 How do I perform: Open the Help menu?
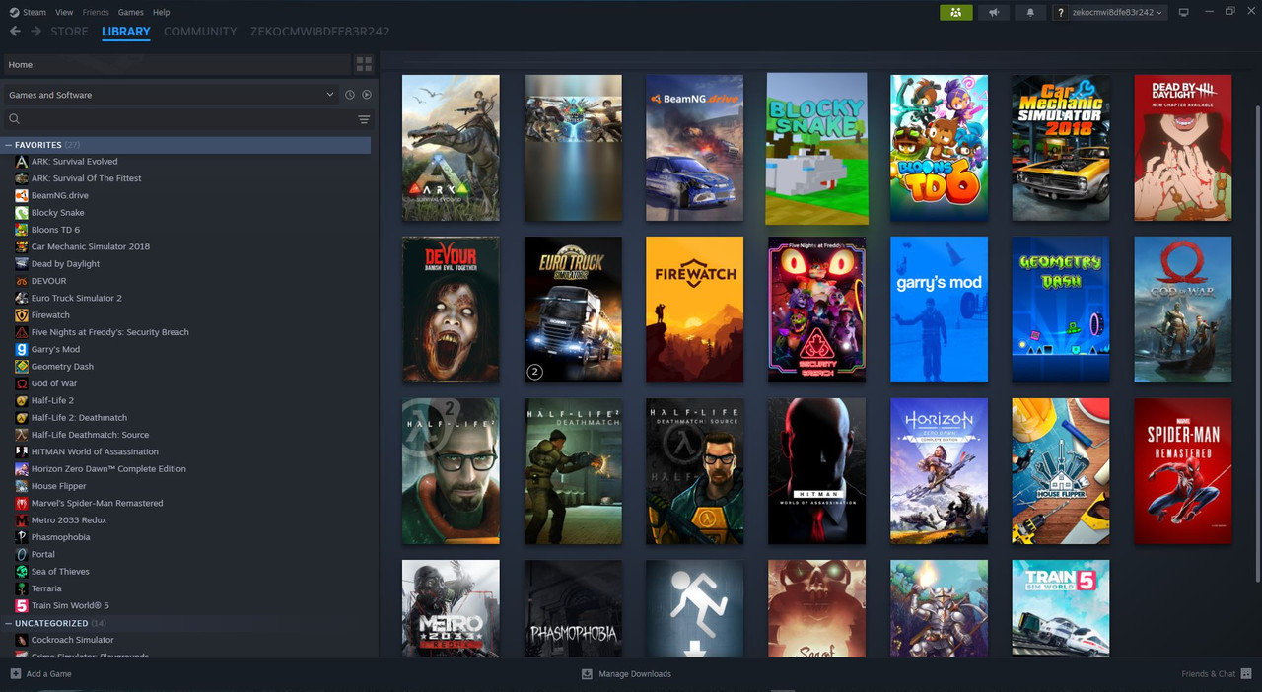162,12
